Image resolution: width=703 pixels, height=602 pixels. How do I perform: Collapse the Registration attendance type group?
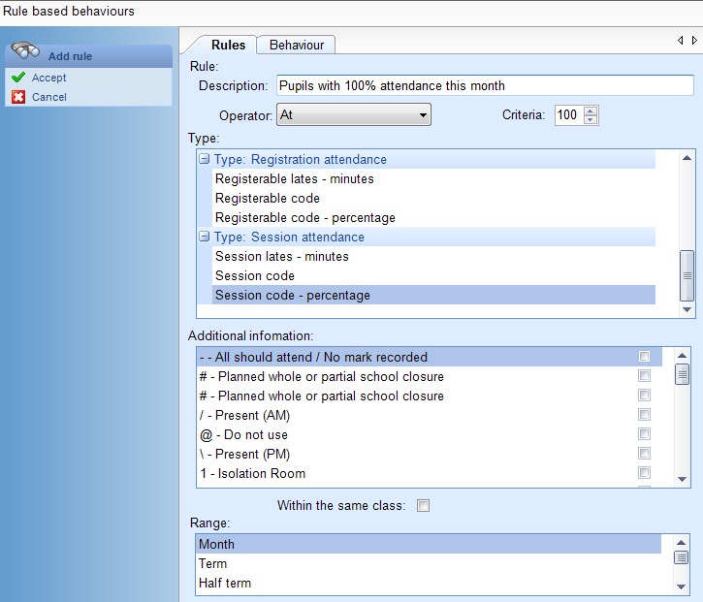coord(204,159)
